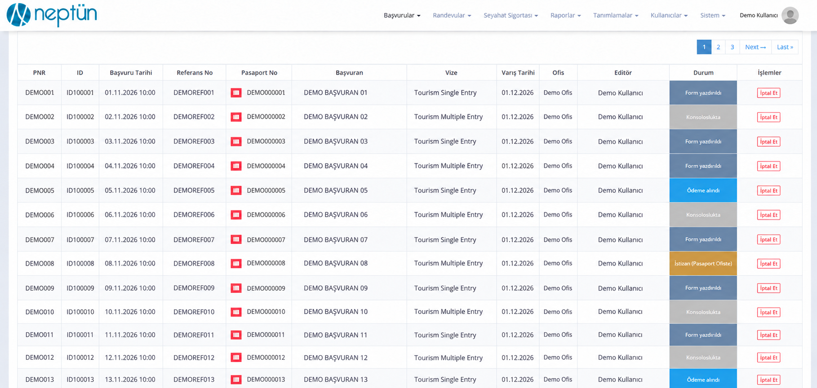Click the red passport icon for DEMO000003
The image size is (817, 388).
(x=236, y=142)
